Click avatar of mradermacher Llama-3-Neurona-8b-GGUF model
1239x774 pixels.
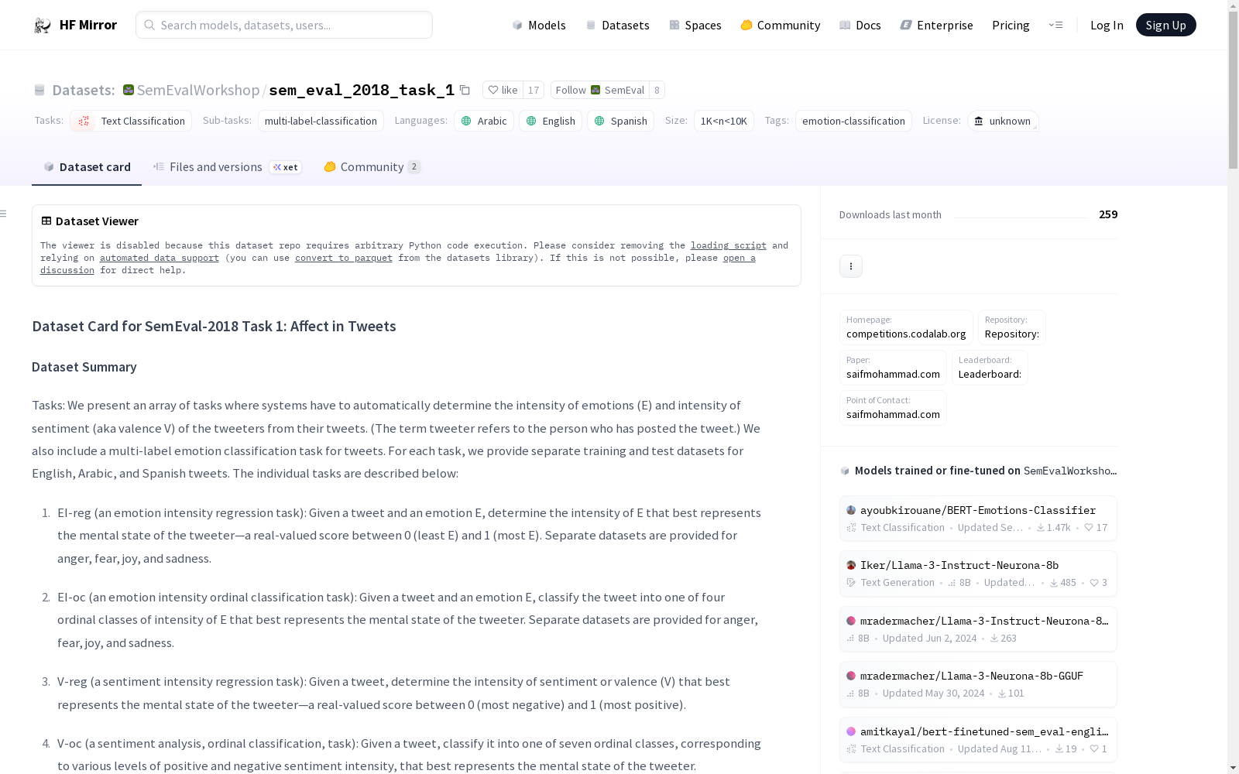pyautogui.click(x=851, y=676)
